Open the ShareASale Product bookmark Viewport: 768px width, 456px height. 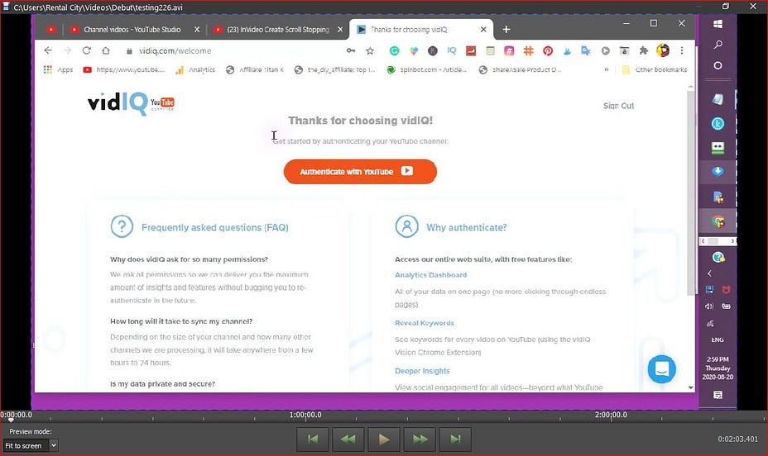pos(521,70)
